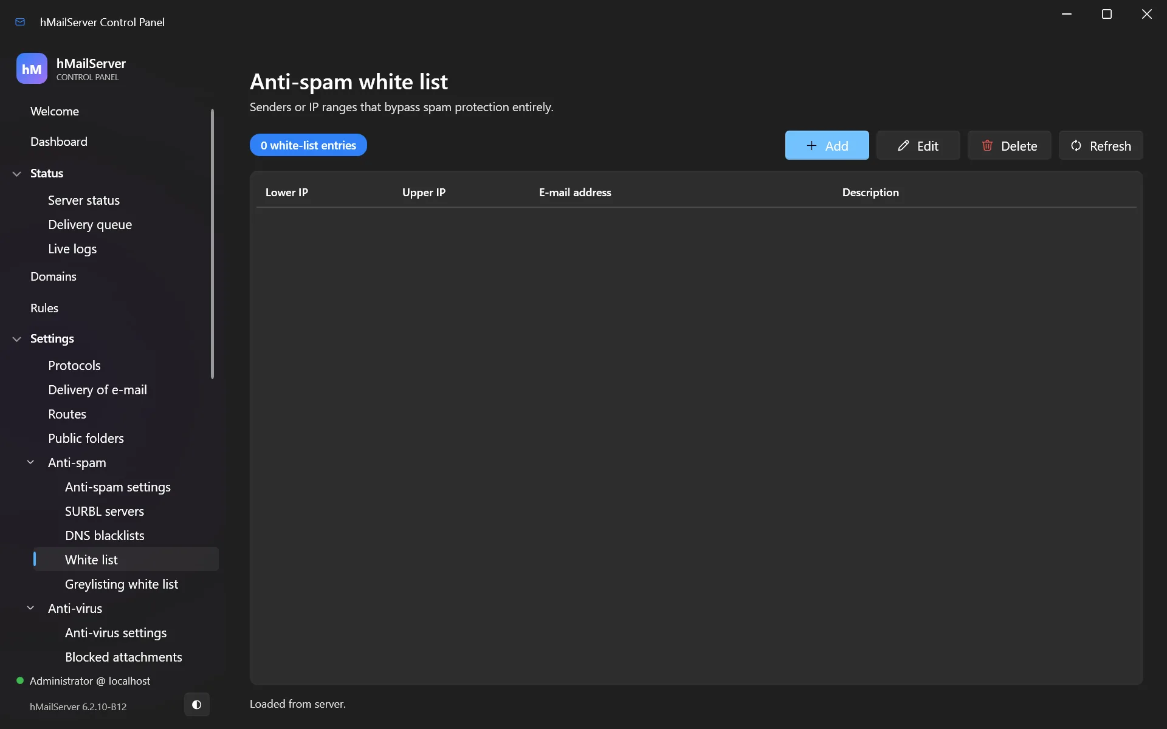Click the trash icon on Delete
The width and height of the screenshot is (1167, 729).
[987, 146]
